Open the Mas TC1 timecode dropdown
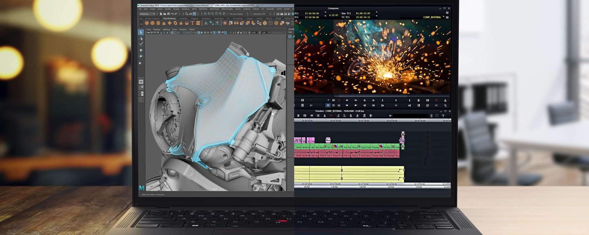589x235 pixels. (x=376, y=12)
